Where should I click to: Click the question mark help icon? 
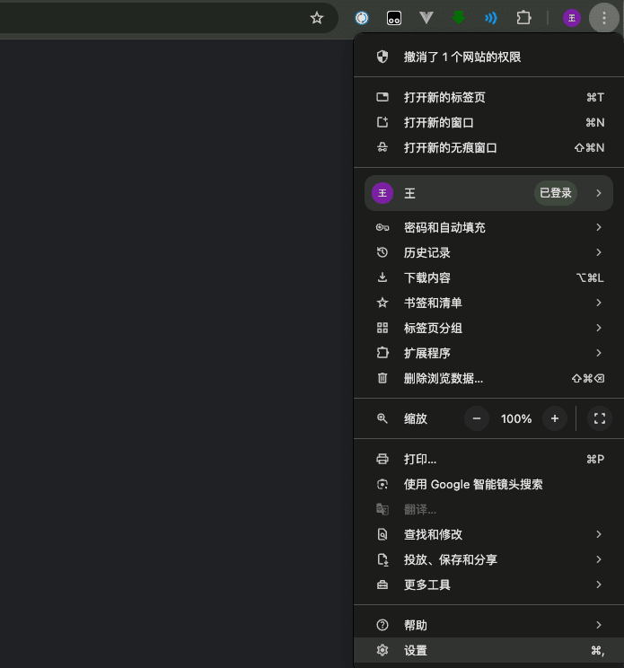pyautogui.click(x=382, y=625)
